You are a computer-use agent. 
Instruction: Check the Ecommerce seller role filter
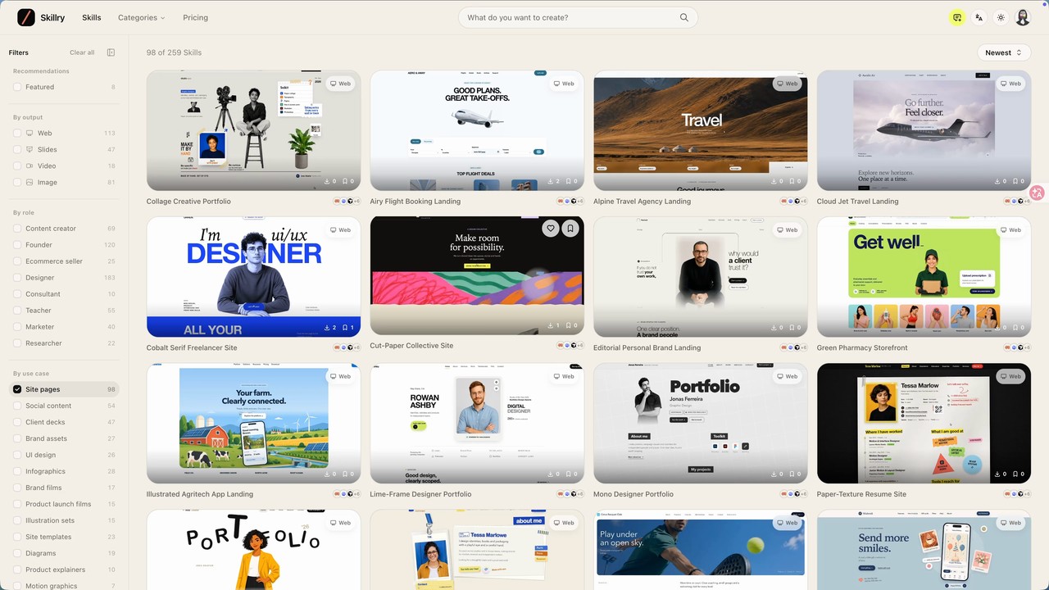(x=17, y=261)
